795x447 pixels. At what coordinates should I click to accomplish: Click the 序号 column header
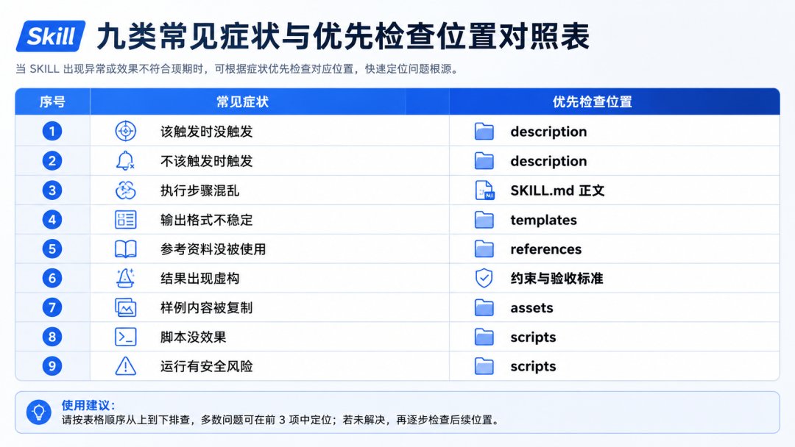click(52, 101)
